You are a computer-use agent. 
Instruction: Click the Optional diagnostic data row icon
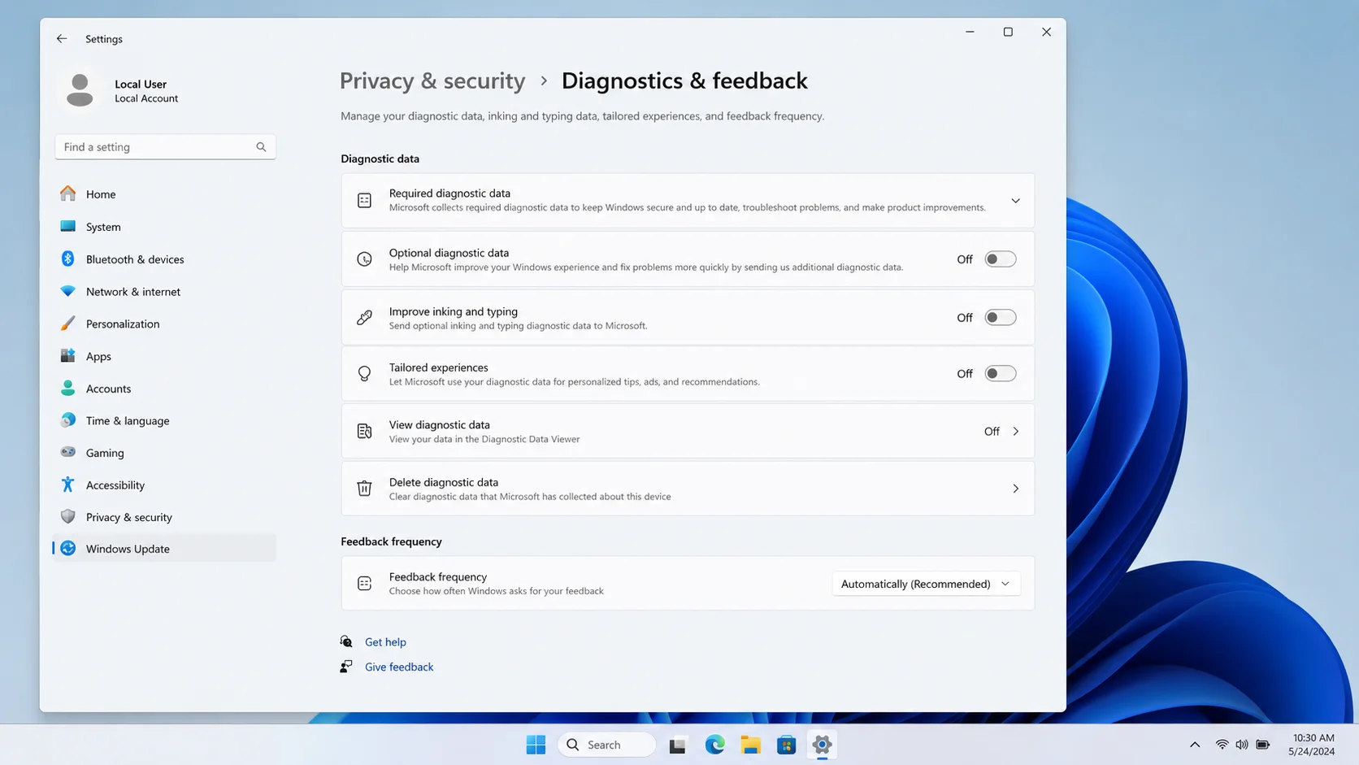coord(364,259)
